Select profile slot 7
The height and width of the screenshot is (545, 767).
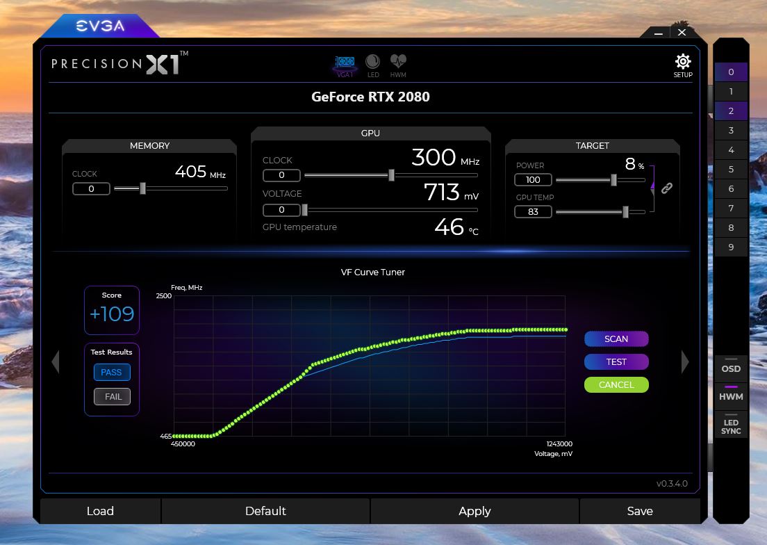pyautogui.click(x=731, y=209)
